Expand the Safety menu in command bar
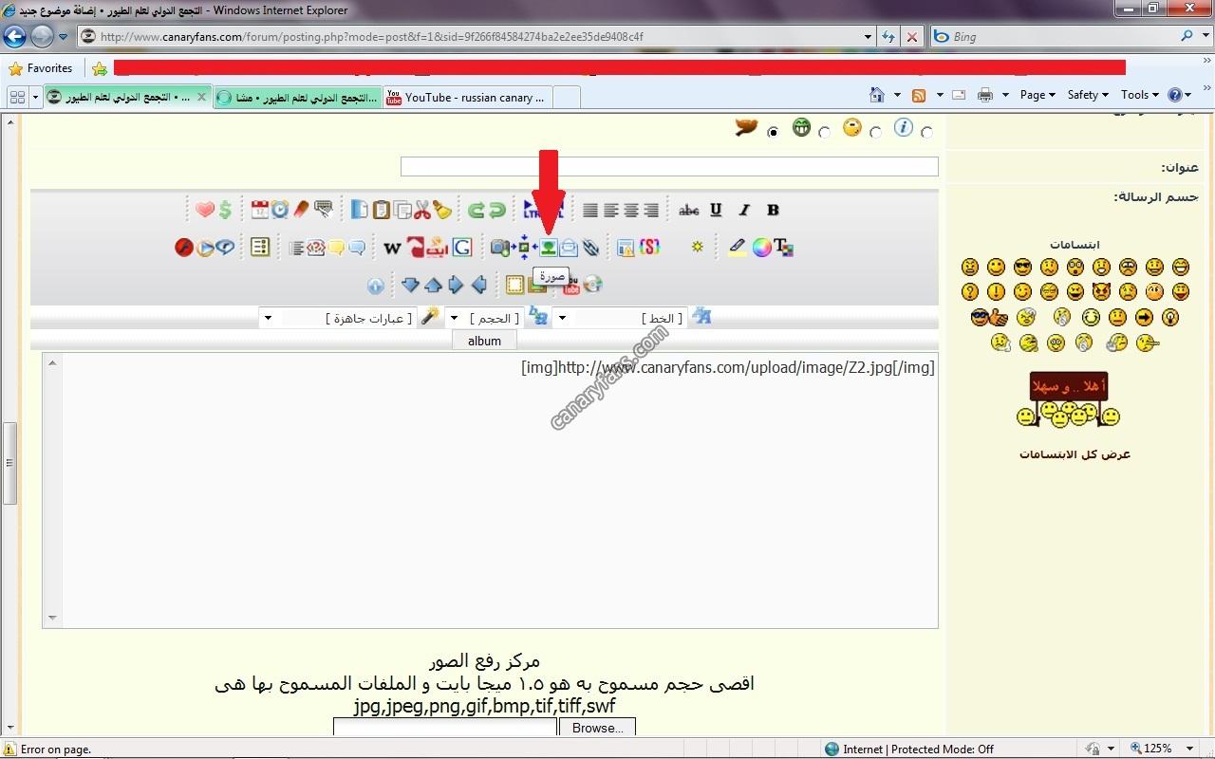The image size is (1215, 759). [1088, 95]
